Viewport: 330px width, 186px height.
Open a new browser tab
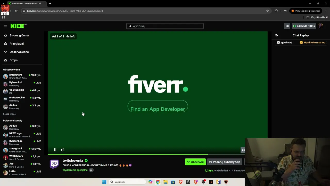click(x=50, y=3)
